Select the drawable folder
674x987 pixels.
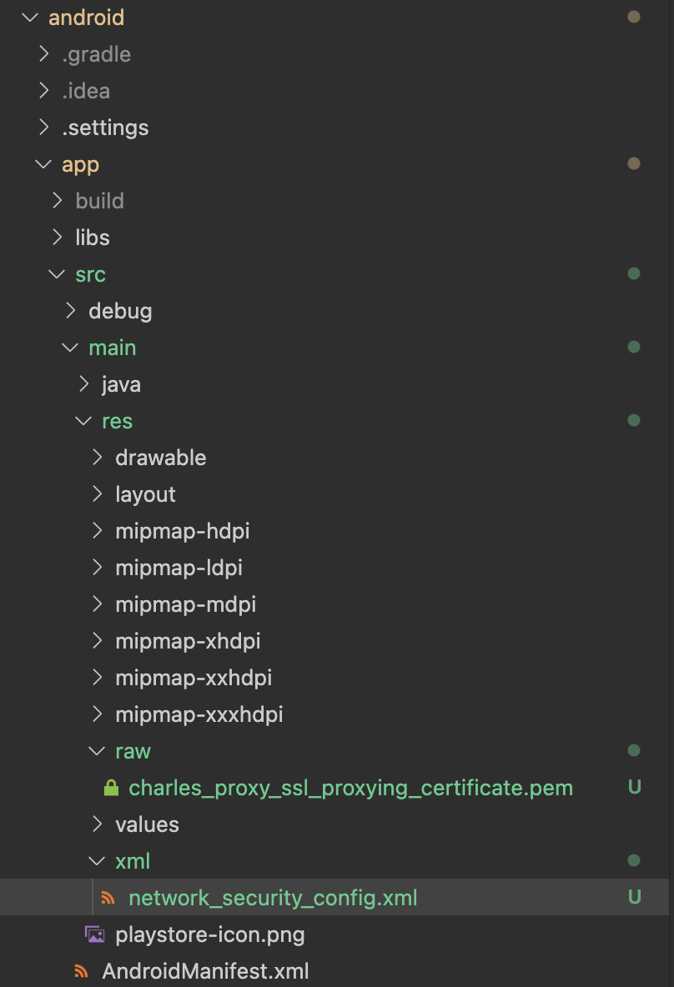tap(161, 458)
